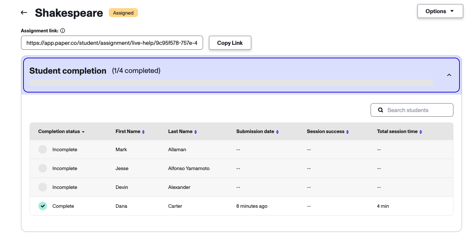Click last name Alfonso Yamamoto
This screenshot has width=473, height=238.
coord(189,168)
